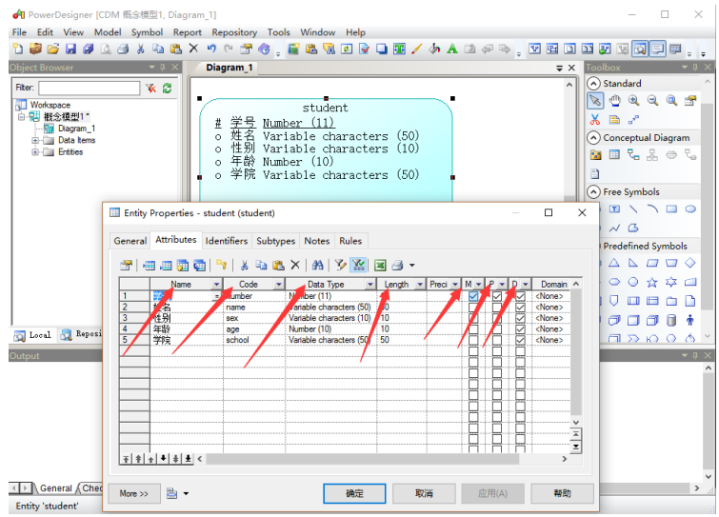
Task: Click the Properties icon in attributes toolbar
Action: click(126, 265)
